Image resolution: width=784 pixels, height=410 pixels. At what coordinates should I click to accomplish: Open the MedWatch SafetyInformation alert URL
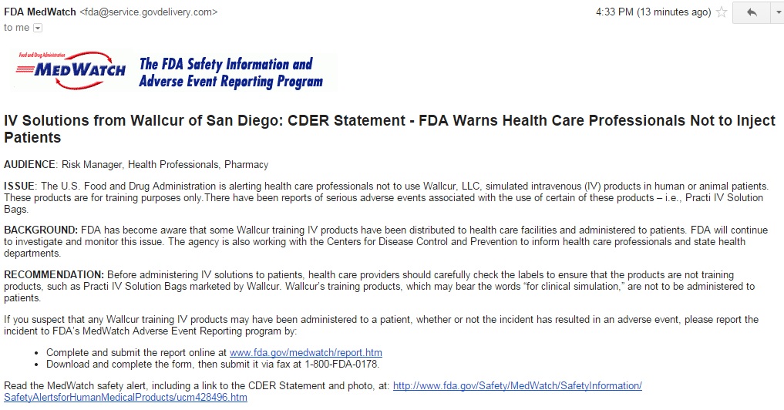coord(516,385)
